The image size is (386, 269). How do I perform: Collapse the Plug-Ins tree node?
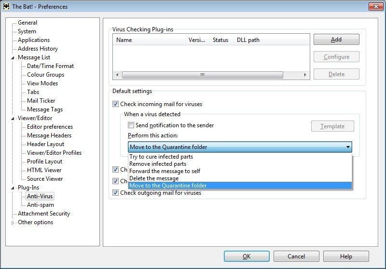pos(13,188)
